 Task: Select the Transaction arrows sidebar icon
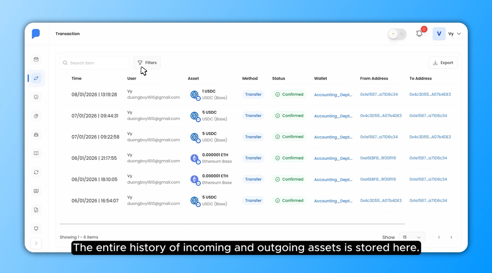(36, 78)
